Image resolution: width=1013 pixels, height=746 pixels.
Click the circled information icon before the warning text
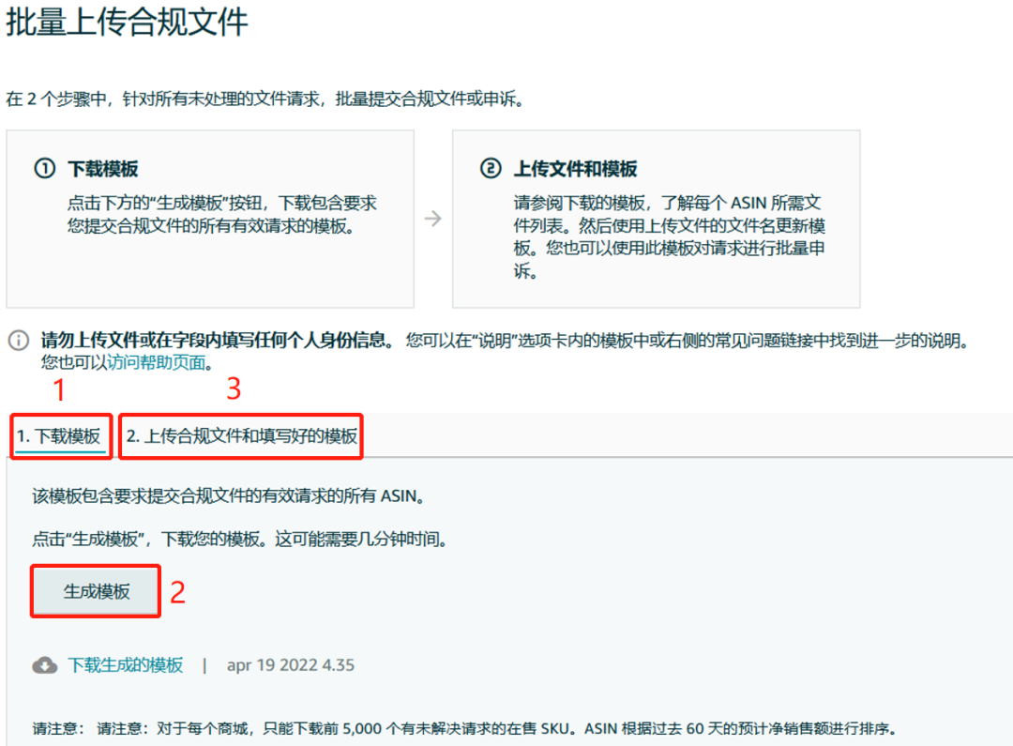pyautogui.click(x=17, y=342)
